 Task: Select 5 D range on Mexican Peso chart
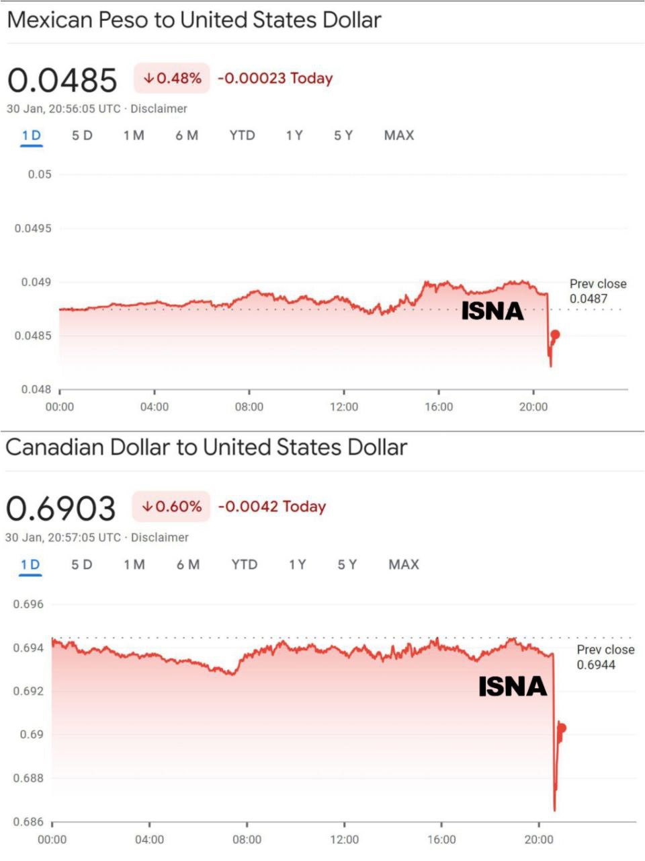[82, 135]
